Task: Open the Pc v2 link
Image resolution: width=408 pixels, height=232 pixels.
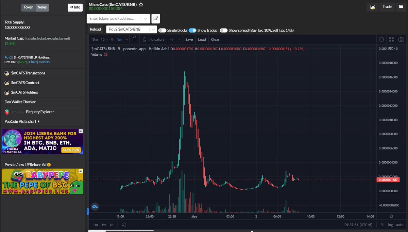Action: coord(8,57)
